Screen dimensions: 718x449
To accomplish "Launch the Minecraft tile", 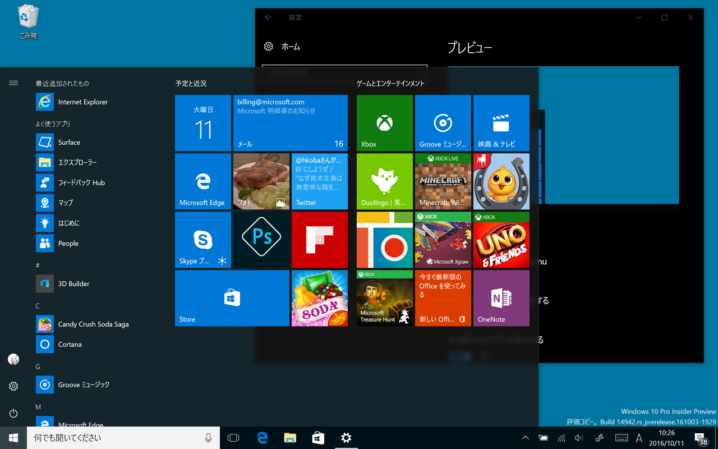I will click(443, 181).
